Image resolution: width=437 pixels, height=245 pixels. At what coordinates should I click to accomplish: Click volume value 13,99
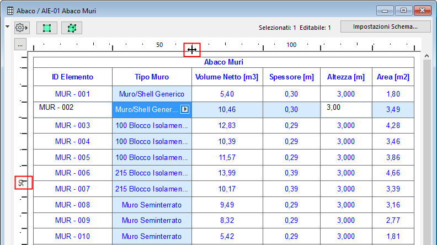pyautogui.click(x=227, y=173)
